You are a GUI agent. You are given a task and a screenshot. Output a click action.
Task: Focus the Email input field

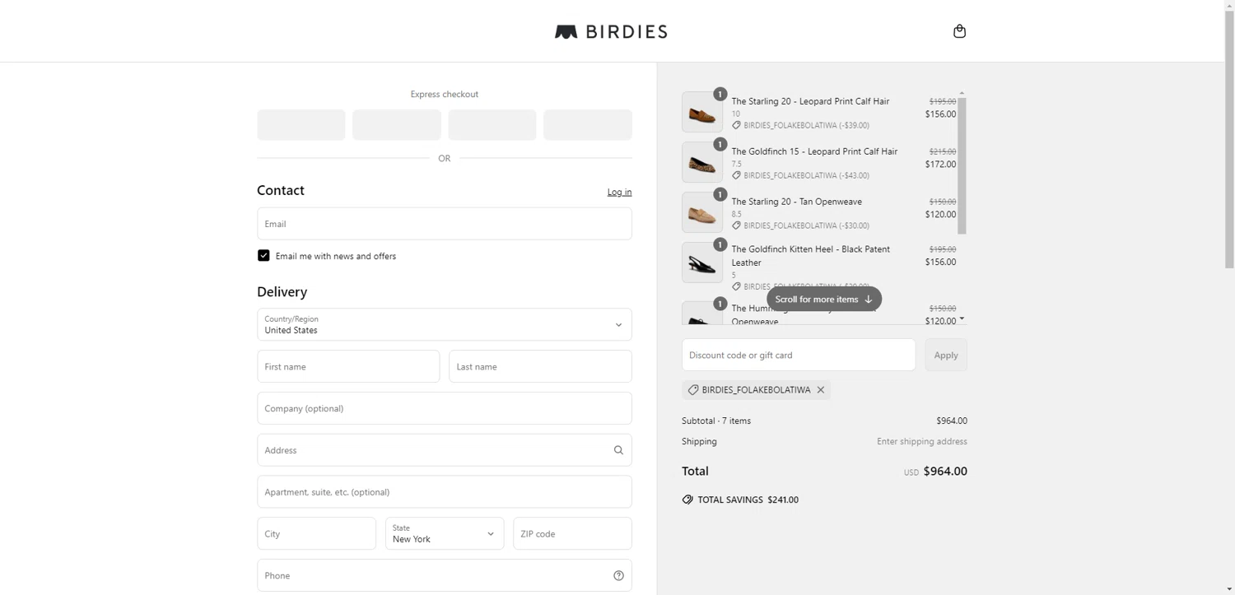(445, 224)
